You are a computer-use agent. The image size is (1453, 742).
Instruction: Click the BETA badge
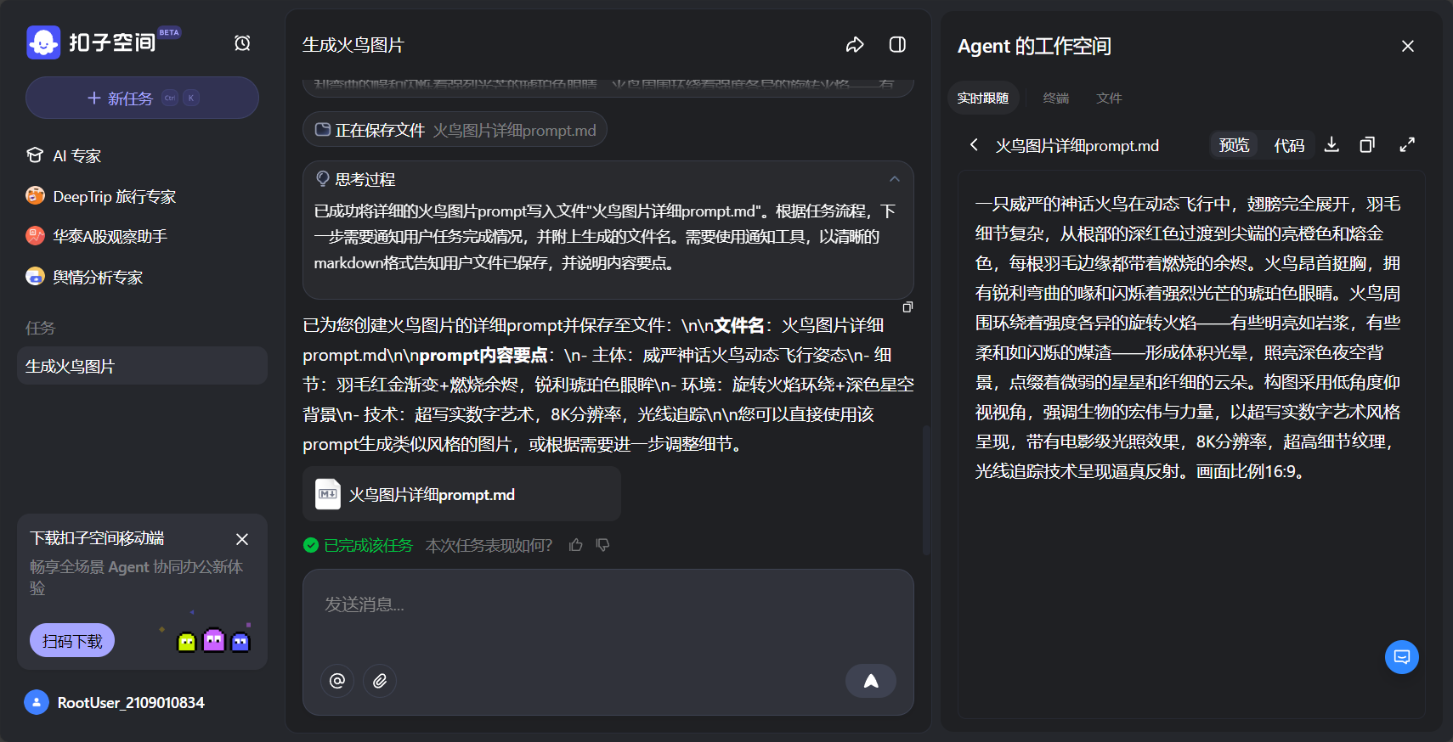click(169, 32)
